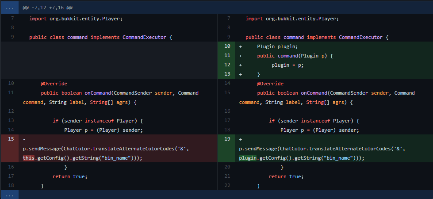Select added line number 13 in right pane
The width and height of the screenshot is (433, 199).
227,74
